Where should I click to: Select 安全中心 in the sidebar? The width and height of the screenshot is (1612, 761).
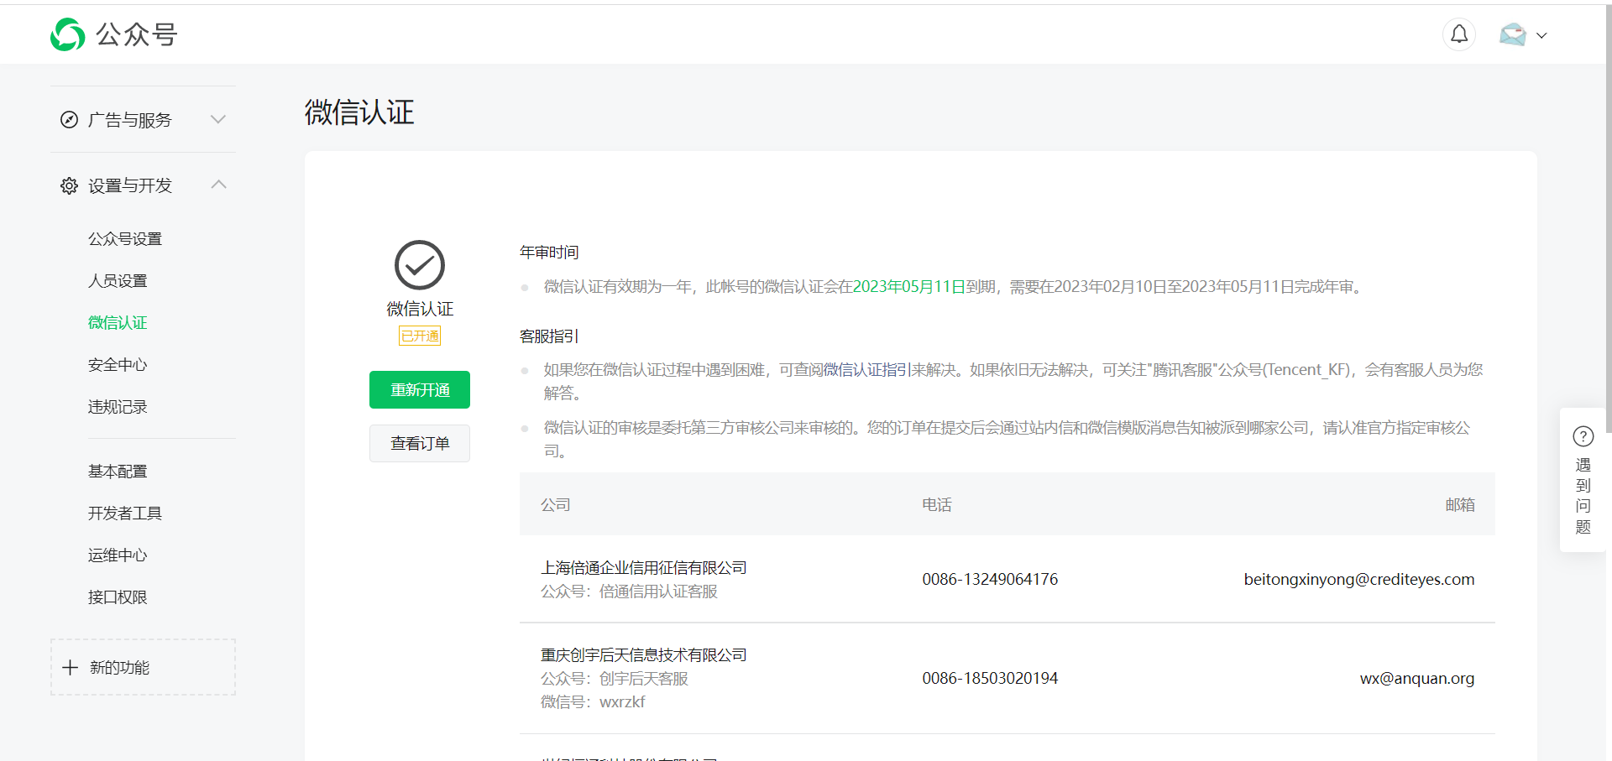[118, 365]
